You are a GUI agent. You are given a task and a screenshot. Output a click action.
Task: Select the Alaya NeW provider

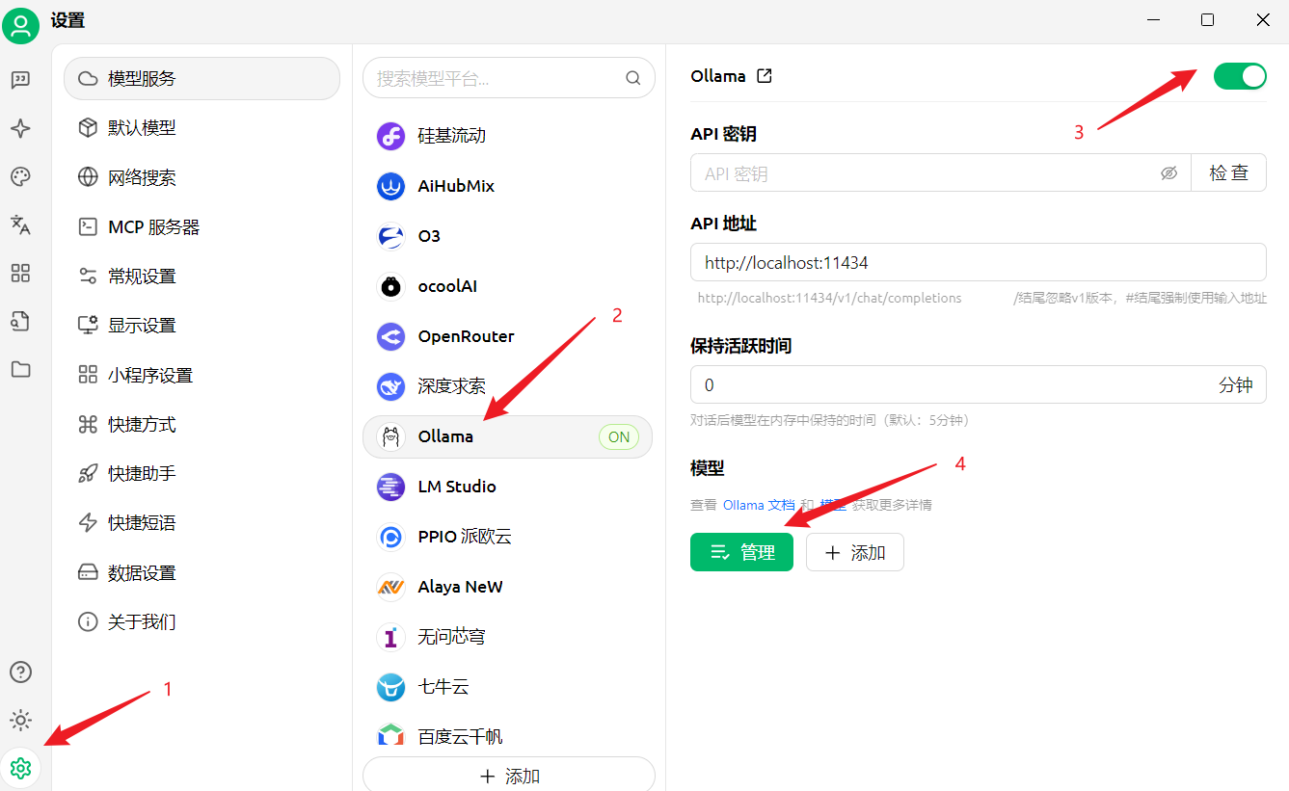coord(508,587)
